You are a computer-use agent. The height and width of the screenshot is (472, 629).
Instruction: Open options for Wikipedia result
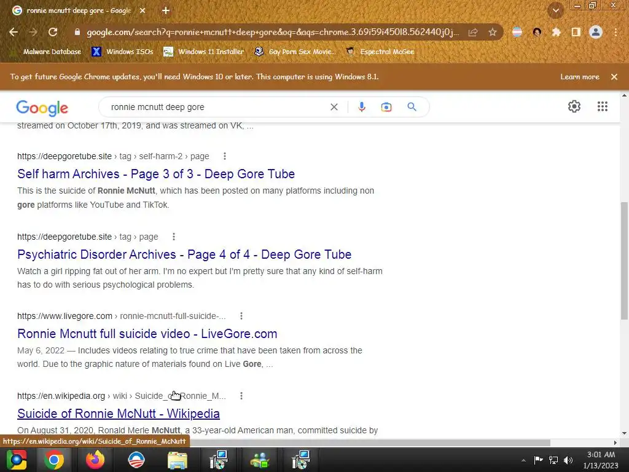click(241, 396)
